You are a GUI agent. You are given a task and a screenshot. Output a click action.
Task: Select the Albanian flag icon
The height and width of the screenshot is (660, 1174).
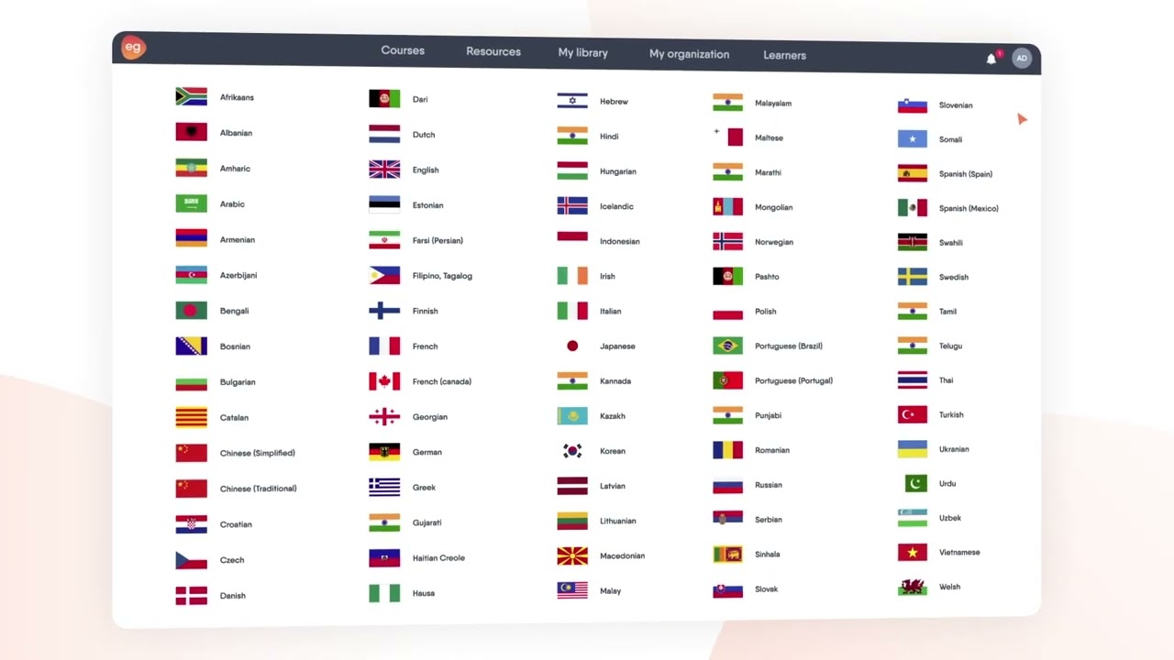click(191, 132)
